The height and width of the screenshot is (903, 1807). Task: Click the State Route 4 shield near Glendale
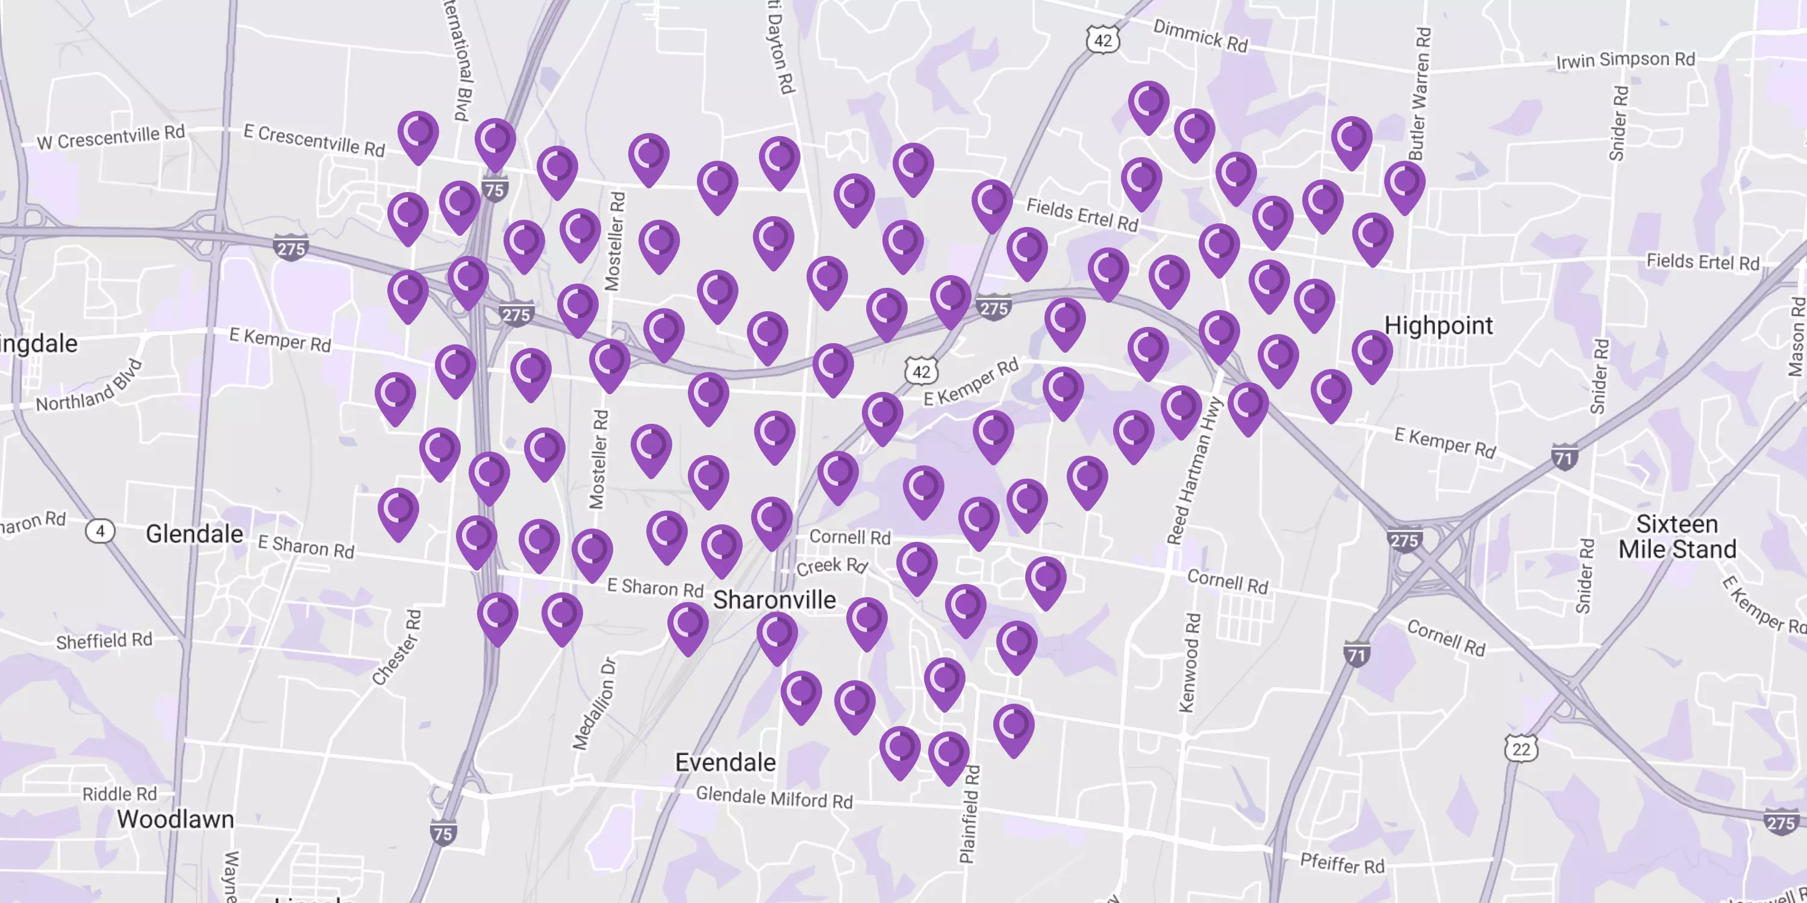point(101,531)
